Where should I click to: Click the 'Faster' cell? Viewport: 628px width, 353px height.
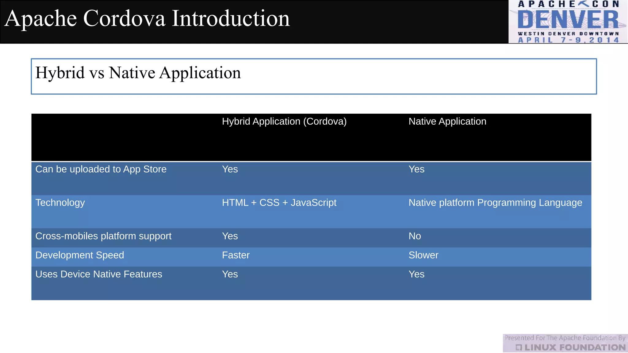tap(236, 255)
